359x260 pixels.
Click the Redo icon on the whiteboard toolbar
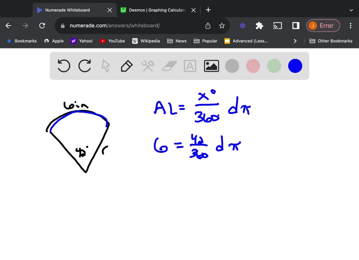coord(84,66)
